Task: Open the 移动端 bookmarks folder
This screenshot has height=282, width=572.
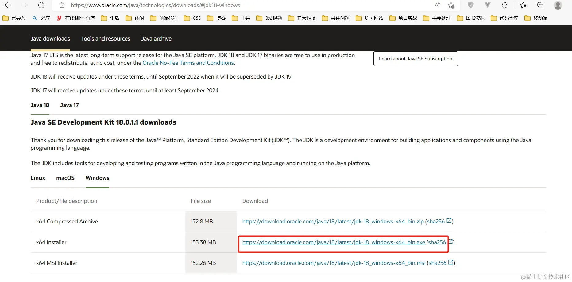Action: point(536,18)
